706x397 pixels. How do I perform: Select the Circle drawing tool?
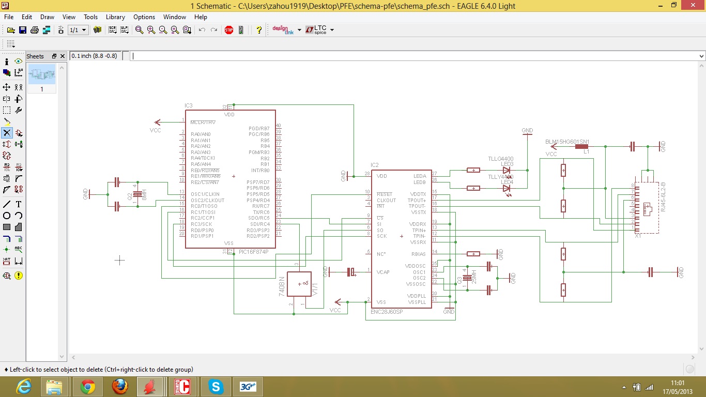coord(7,216)
